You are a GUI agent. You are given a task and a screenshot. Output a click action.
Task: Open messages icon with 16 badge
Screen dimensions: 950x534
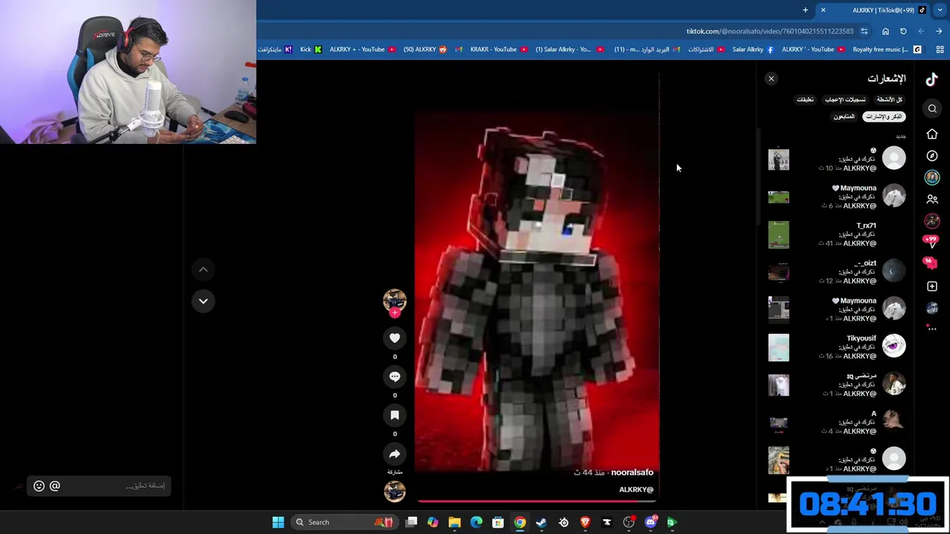coord(930,263)
